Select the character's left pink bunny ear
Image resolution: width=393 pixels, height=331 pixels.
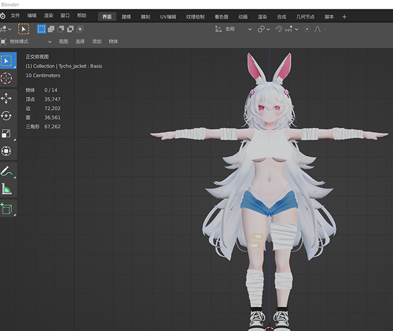pyautogui.click(x=255, y=66)
